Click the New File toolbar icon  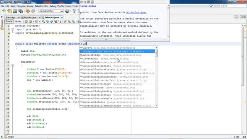click(x=4, y=11)
